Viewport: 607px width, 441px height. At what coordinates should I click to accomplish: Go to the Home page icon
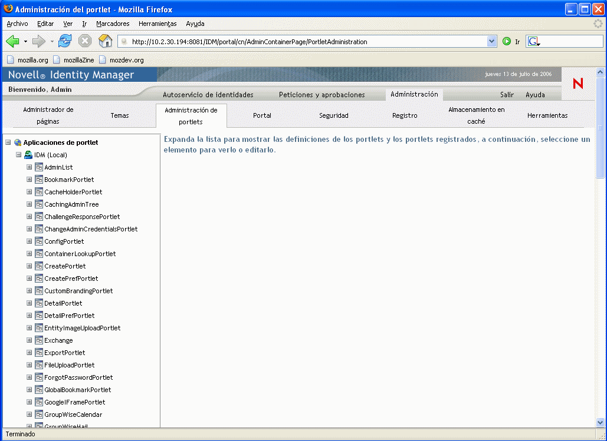tap(105, 41)
